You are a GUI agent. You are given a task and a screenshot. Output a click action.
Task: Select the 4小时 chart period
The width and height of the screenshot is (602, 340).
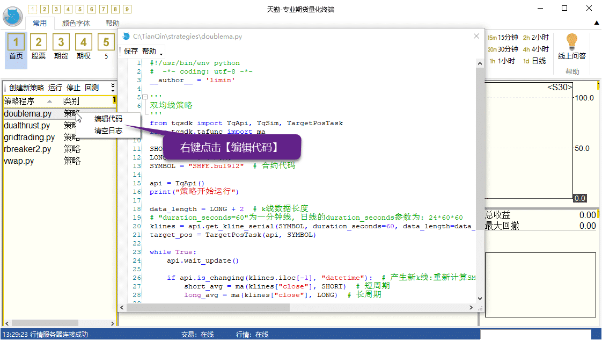pyautogui.click(x=535, y=49)
